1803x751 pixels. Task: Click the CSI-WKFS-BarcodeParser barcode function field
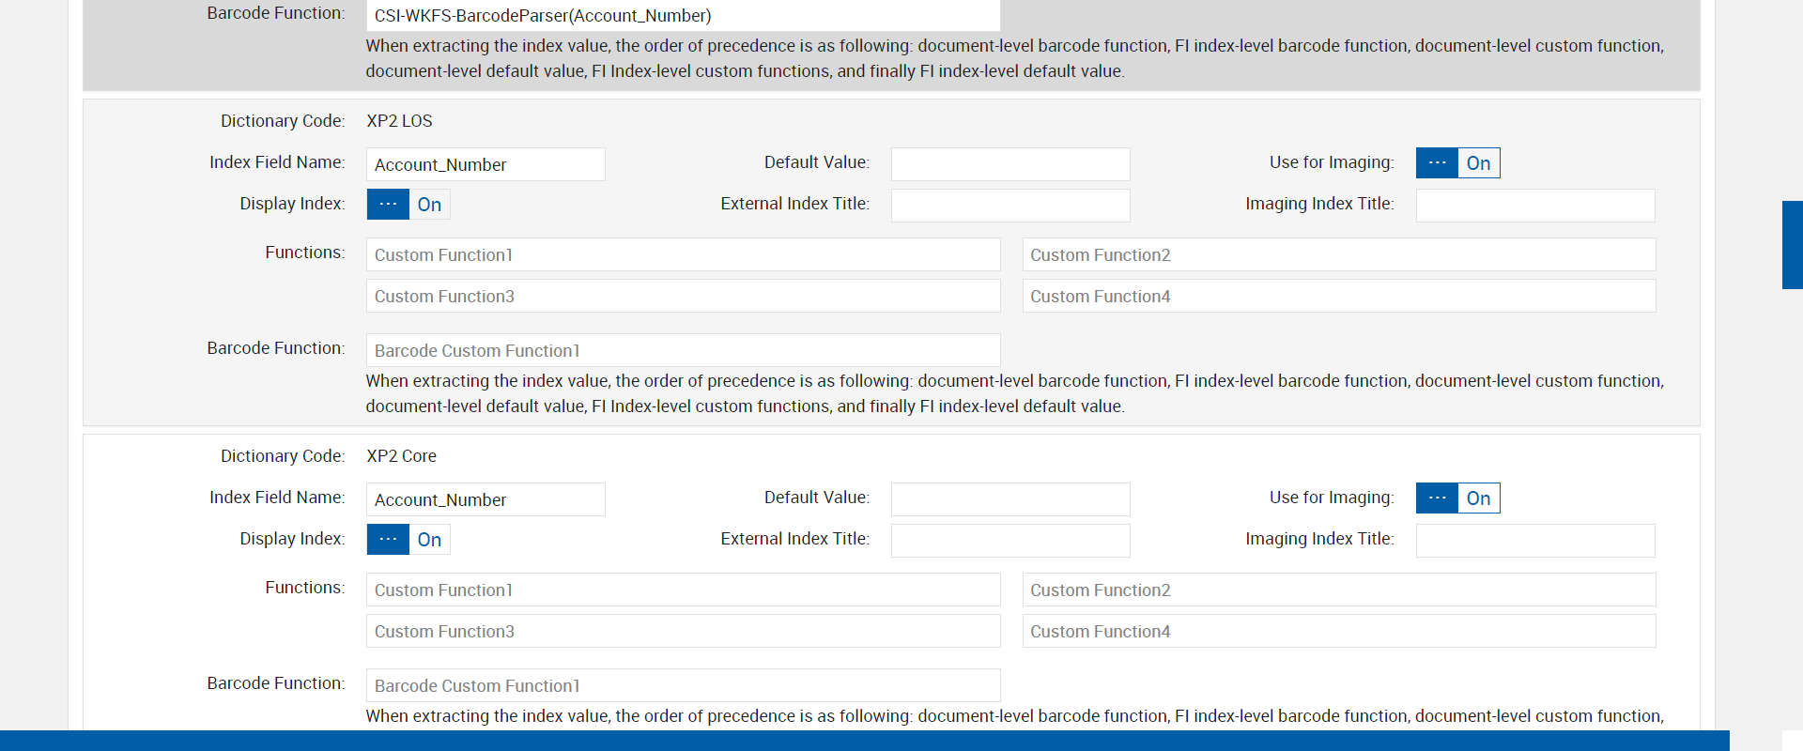(683, 16)
